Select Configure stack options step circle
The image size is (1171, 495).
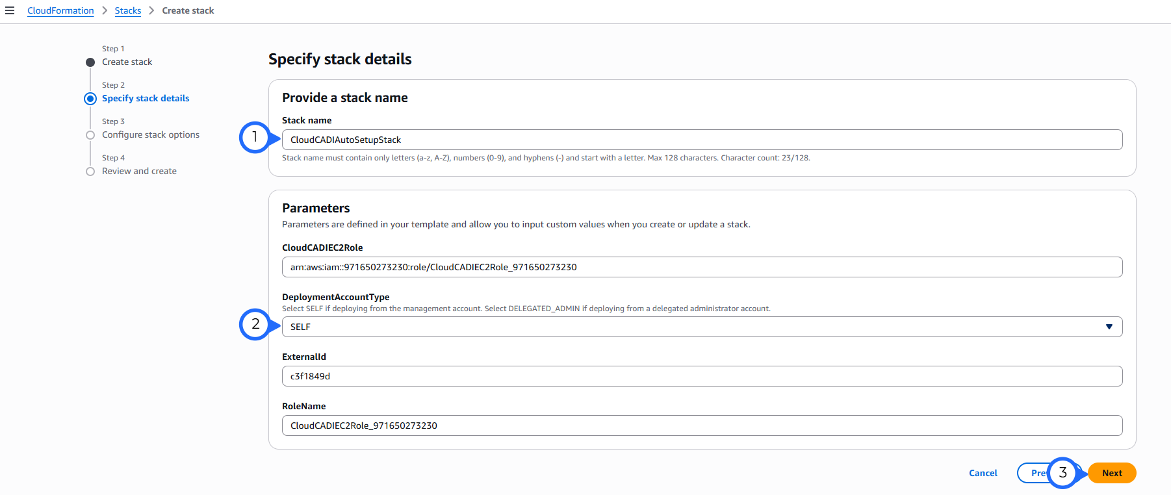pos(90,135)
